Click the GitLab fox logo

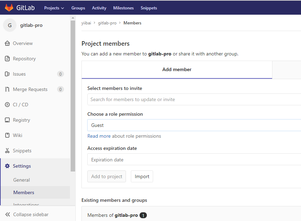click(x=9, y=8)
